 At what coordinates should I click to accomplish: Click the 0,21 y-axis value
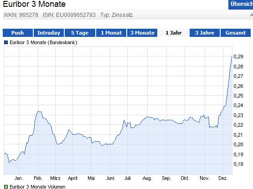tap(238, 135)
